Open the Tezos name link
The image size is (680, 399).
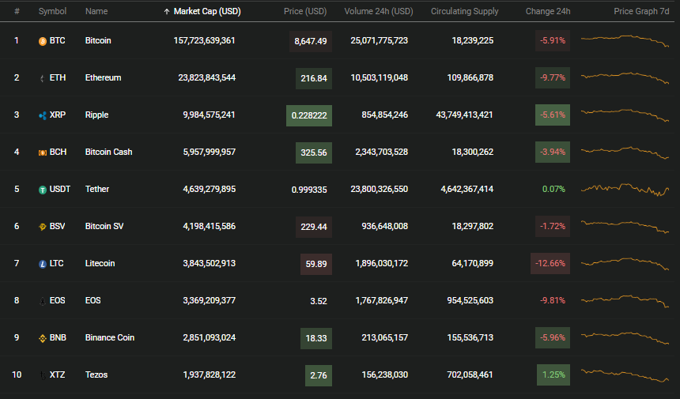tap(96, 375)
